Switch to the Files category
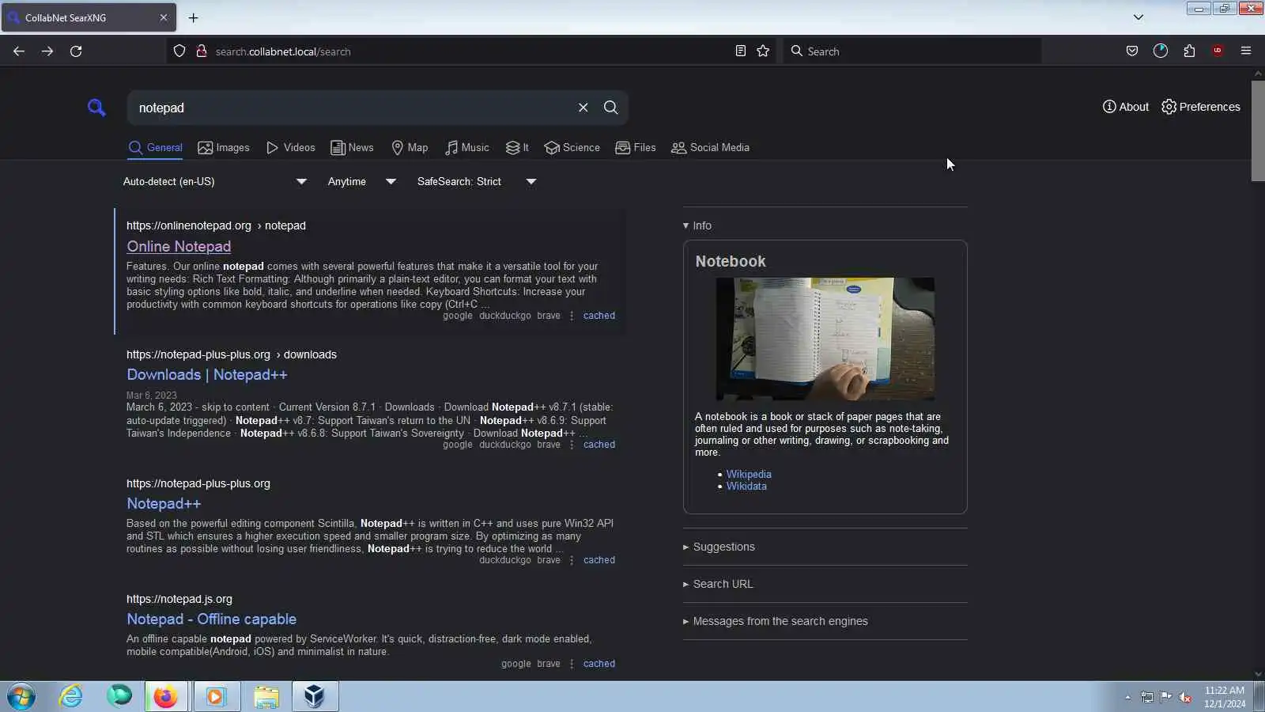Viewport: 1265px width, 712px height. click(636, 148)
